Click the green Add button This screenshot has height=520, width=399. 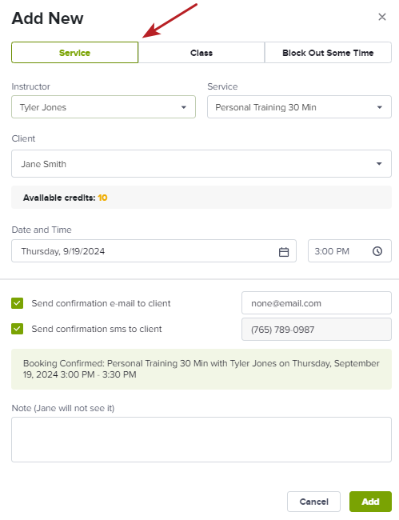370,502
